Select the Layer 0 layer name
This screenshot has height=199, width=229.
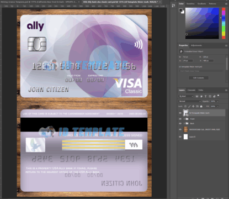coord(192,137)
